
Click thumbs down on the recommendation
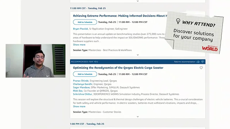click(202, 62)
